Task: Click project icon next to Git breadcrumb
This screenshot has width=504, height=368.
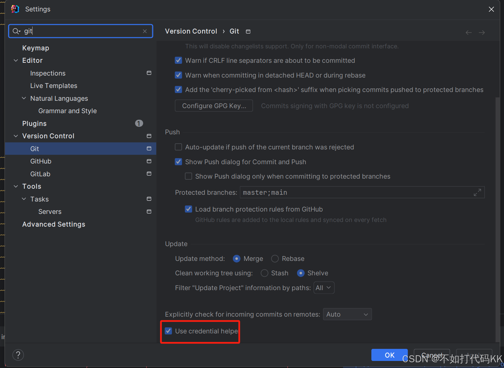Action: [248, 32]
